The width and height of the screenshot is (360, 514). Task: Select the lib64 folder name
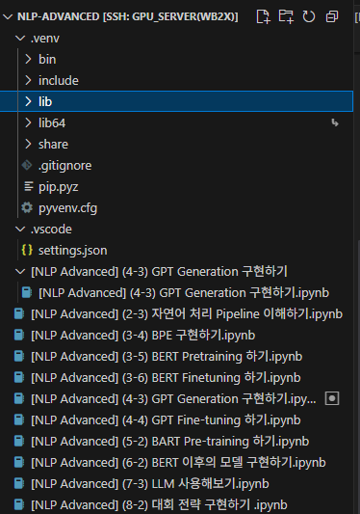pos(52,122)
